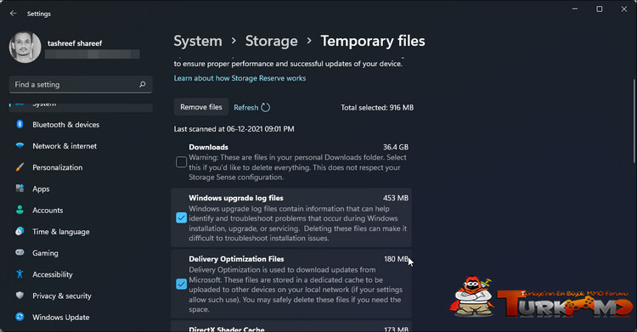Viewport: 637px width, 332px height.
Task: Uncheck Delivery Optimization Files checkbox
Action: click(x=181, y=284)
